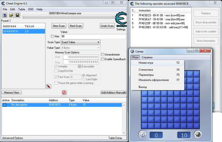This screenshot has width=222, height=142.
Task: Click the save floppy disk icon
Action: 17,15
